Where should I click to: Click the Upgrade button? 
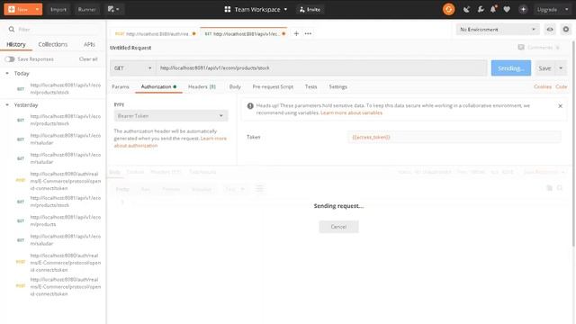point(547,10)
